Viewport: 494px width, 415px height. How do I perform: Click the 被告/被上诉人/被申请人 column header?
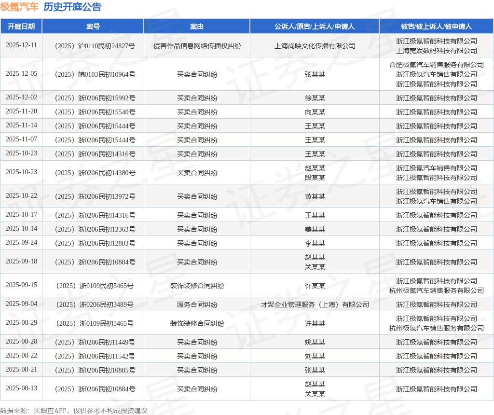(x=436, y=27)
